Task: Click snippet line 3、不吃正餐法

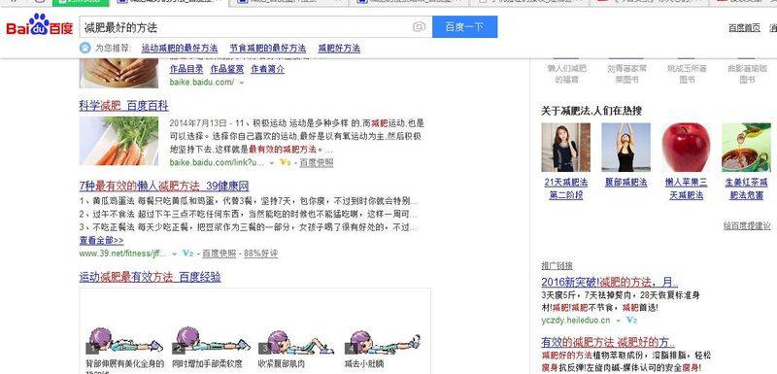Action: 249,227
